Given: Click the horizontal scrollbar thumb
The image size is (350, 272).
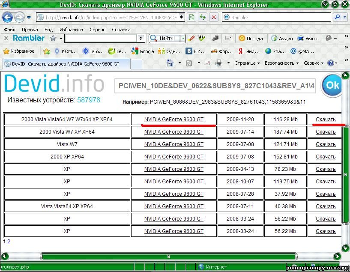Looking at the screenshot, I should [168, 257].
